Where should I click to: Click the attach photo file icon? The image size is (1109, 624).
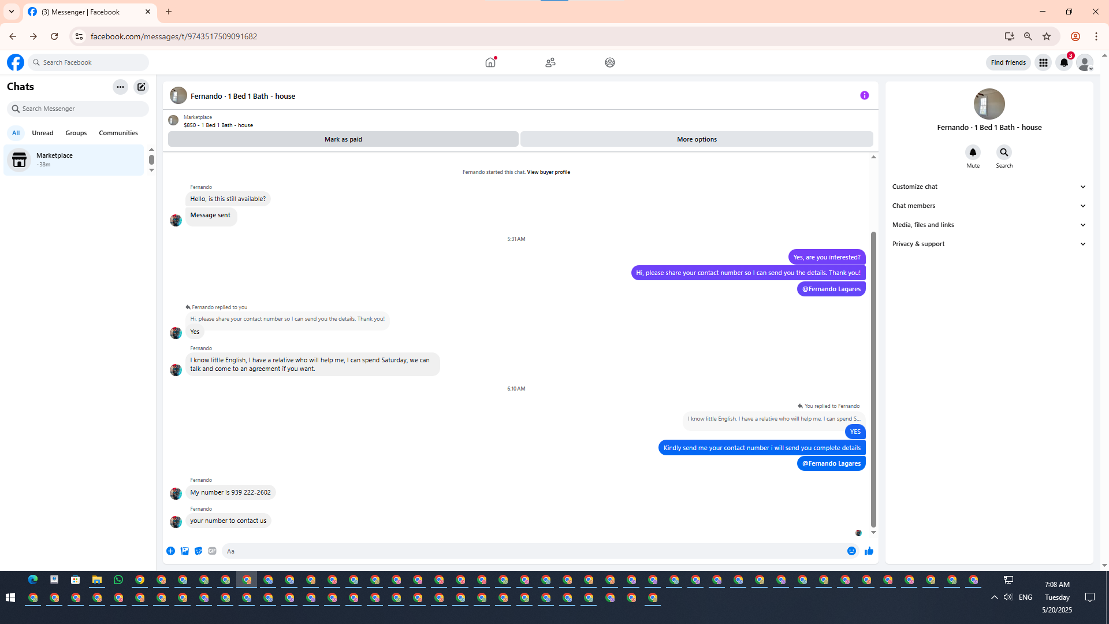click(184, 551)
